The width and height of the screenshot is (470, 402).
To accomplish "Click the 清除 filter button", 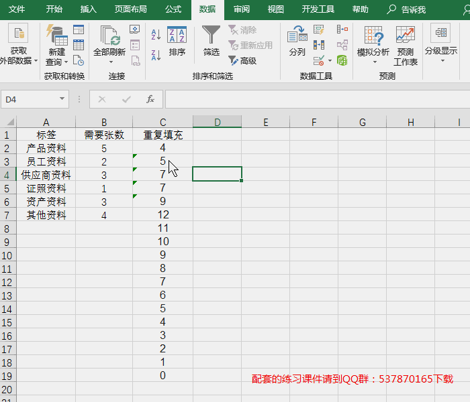I will point(242,30).
